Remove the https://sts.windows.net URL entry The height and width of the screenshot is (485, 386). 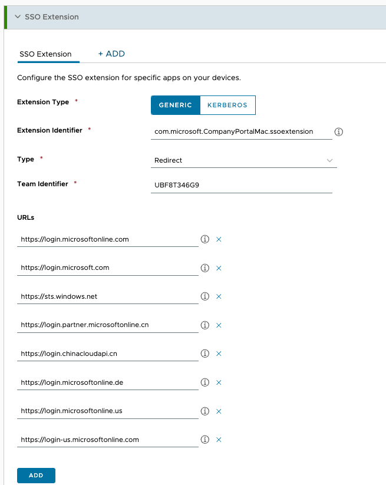pyautogui.click(x=219, y=296)
